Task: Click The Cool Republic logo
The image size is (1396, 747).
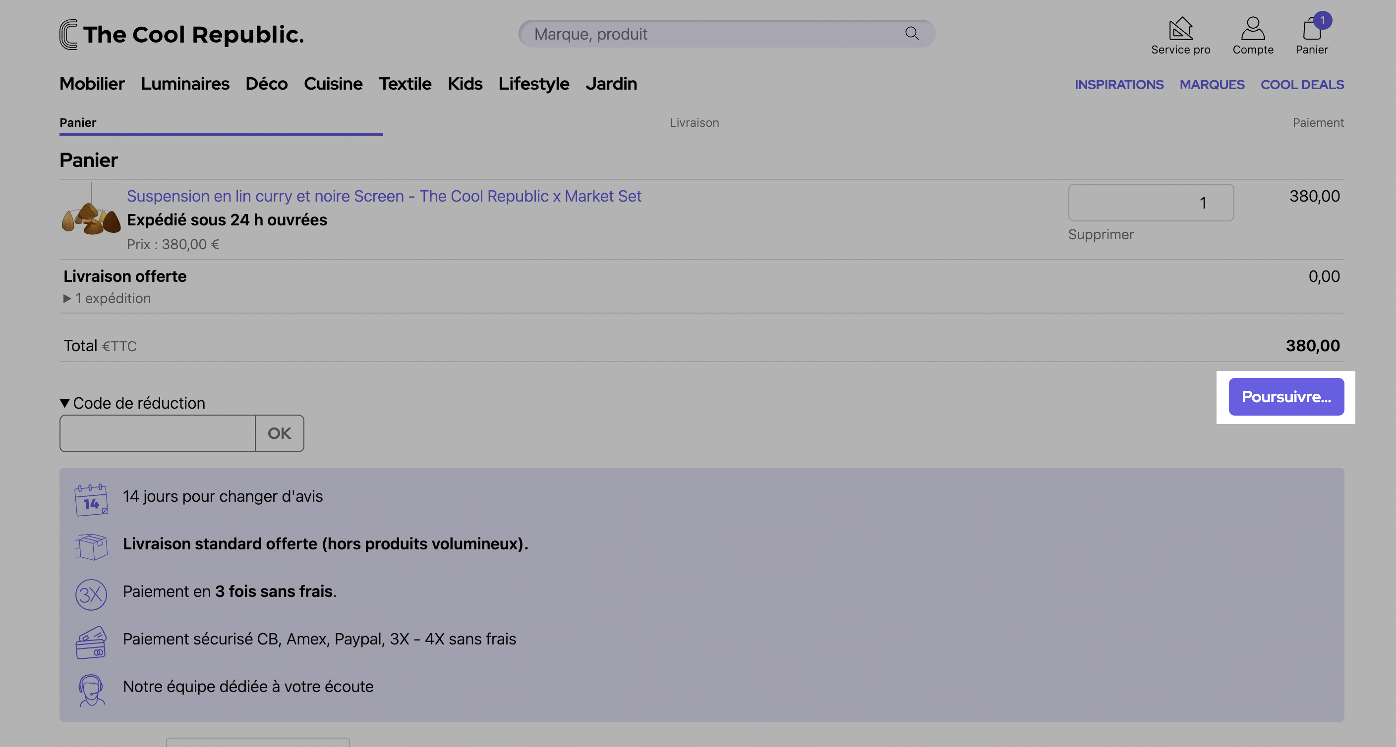Action: (x=181, y=35)
